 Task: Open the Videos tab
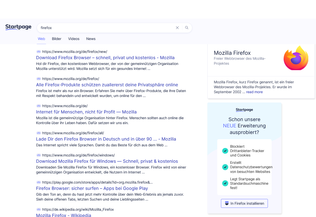[74, 39]
